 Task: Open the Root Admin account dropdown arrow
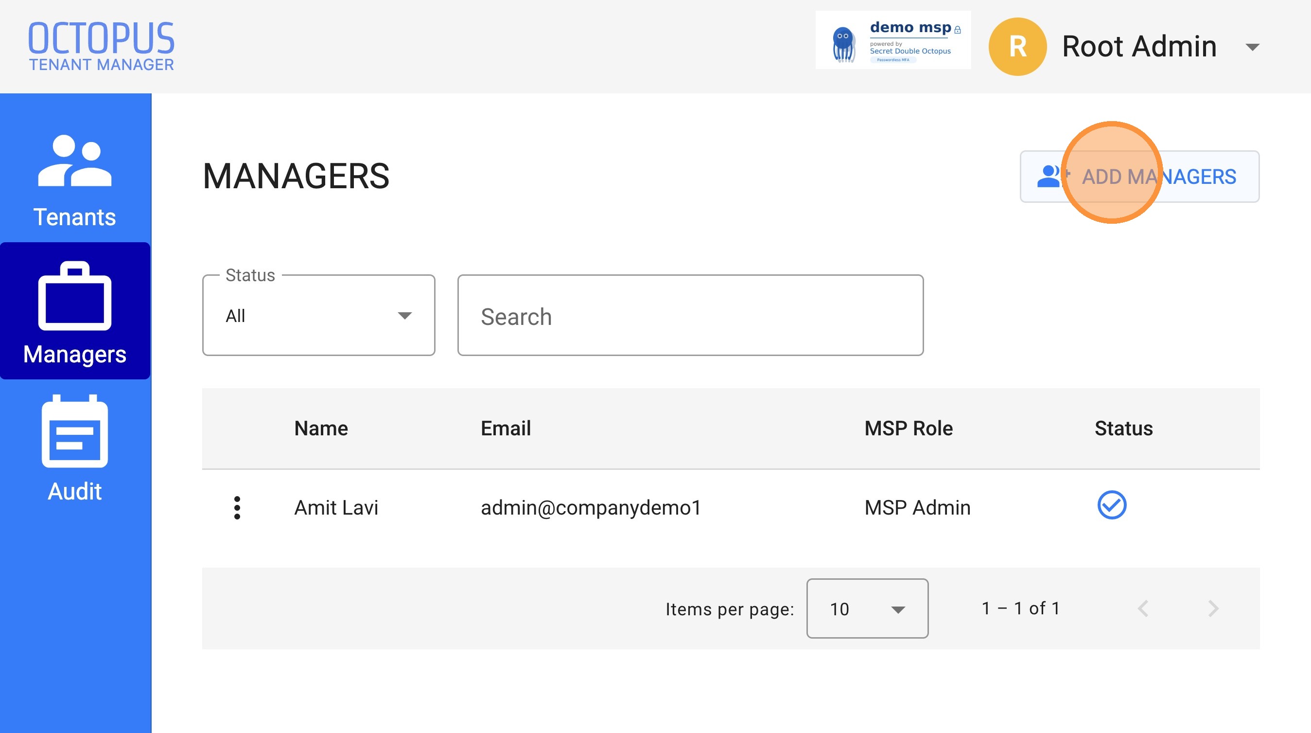tap(1253, 47)
